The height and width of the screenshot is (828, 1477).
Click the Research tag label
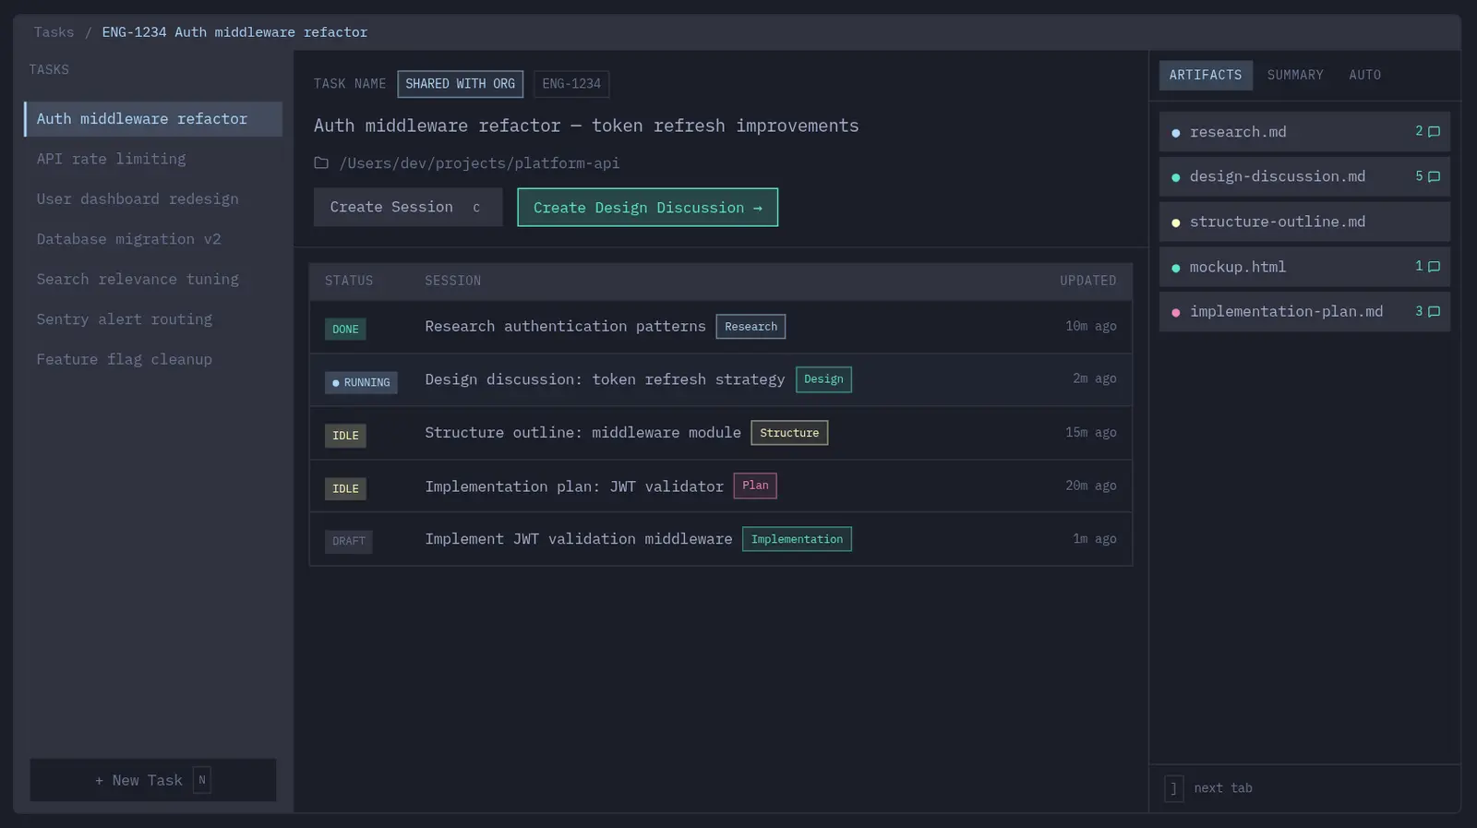(x=751, y=327)
